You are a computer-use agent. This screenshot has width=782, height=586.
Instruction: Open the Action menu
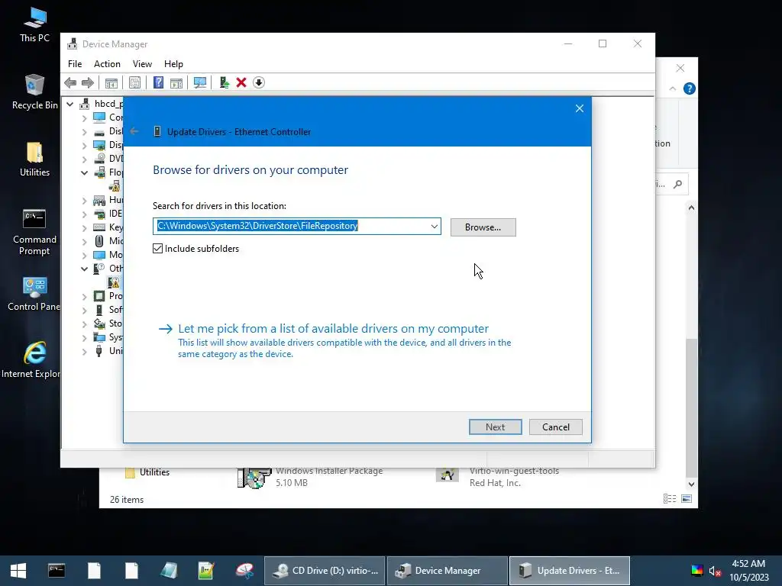point(107,64)
